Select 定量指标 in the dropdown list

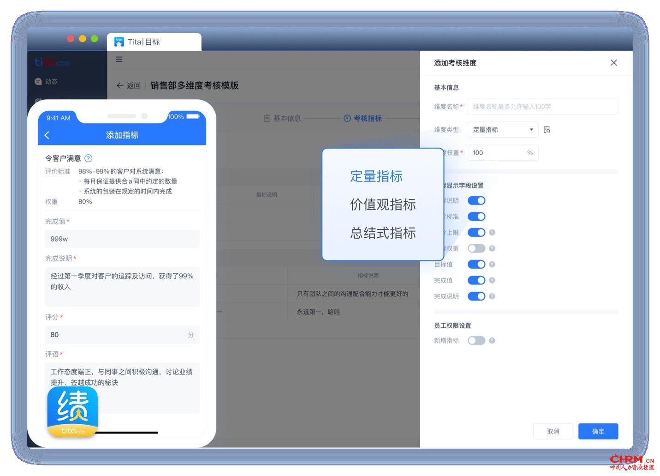(x=376, y=176)
